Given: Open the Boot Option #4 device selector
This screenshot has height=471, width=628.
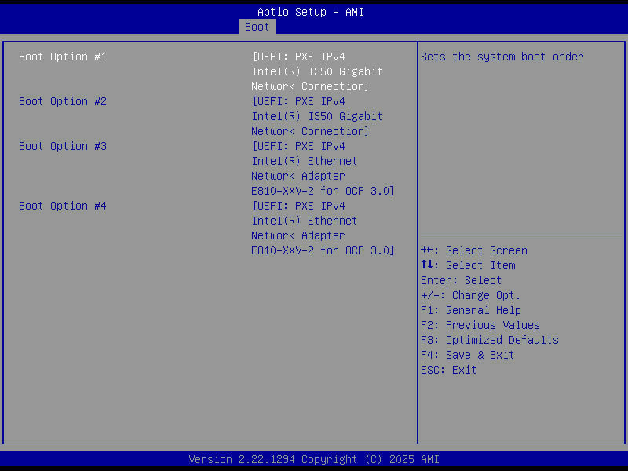Looking at the screenshot, I should (x=63, y=206).
